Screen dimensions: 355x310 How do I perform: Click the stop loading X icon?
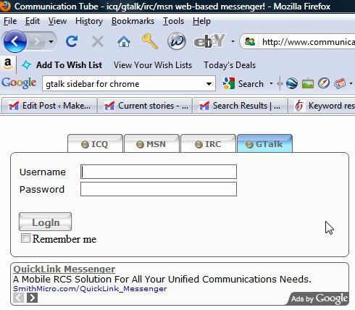coord(98,41)
